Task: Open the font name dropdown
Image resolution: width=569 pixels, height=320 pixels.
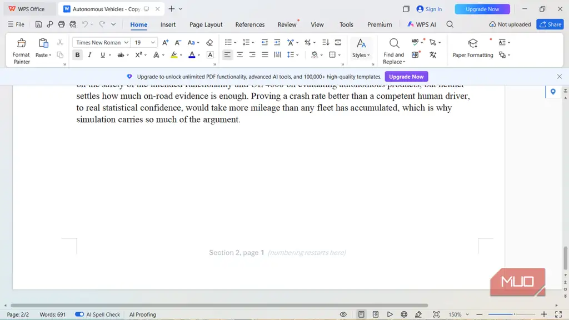Action: point(126,42)
